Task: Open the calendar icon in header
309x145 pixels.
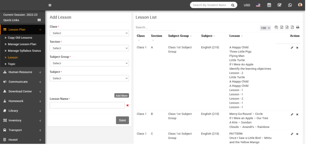Action: coord(269,5)
